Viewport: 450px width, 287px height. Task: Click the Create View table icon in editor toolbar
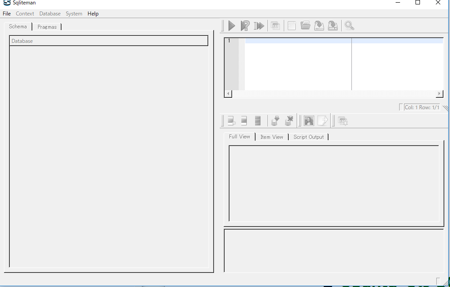click(275, 26)
